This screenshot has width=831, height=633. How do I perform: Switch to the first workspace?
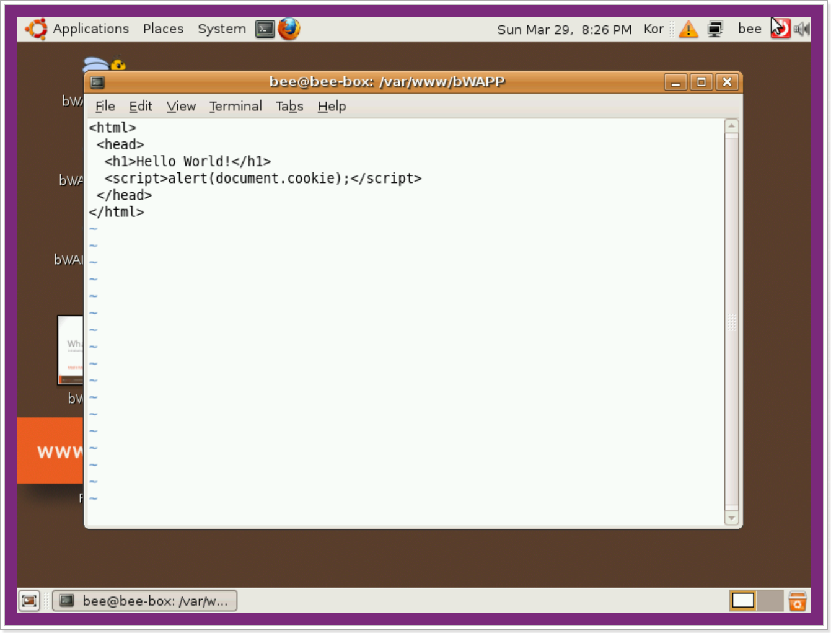pos(743,601)
